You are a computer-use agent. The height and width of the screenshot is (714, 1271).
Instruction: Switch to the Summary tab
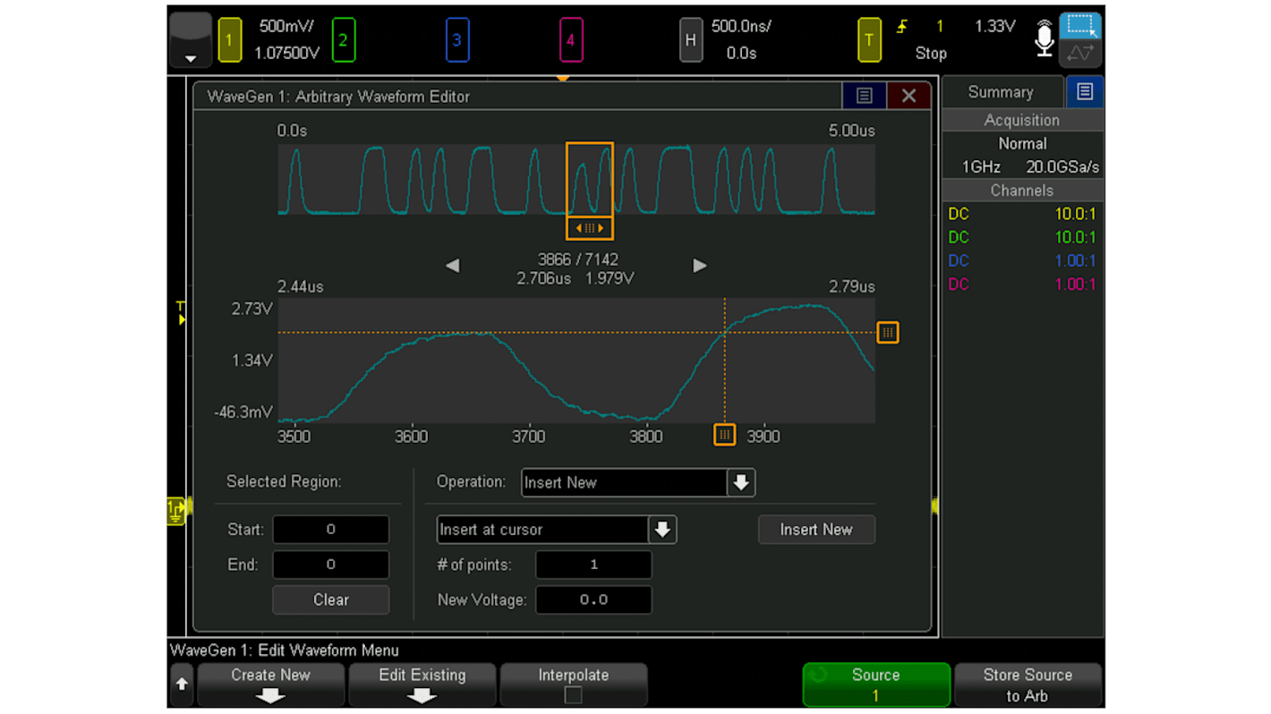click(1001, 91)
